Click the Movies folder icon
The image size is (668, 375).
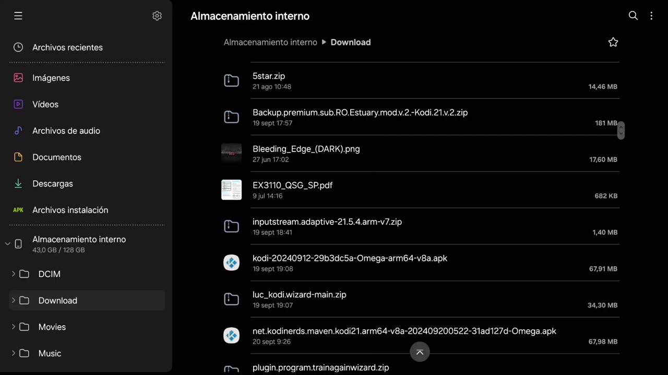[25, 327]
